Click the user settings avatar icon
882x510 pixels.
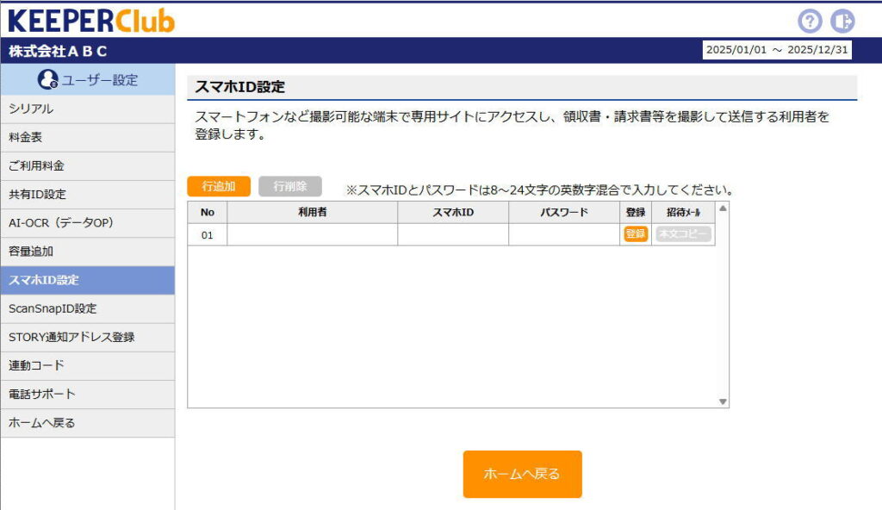[x=48, y=80]
